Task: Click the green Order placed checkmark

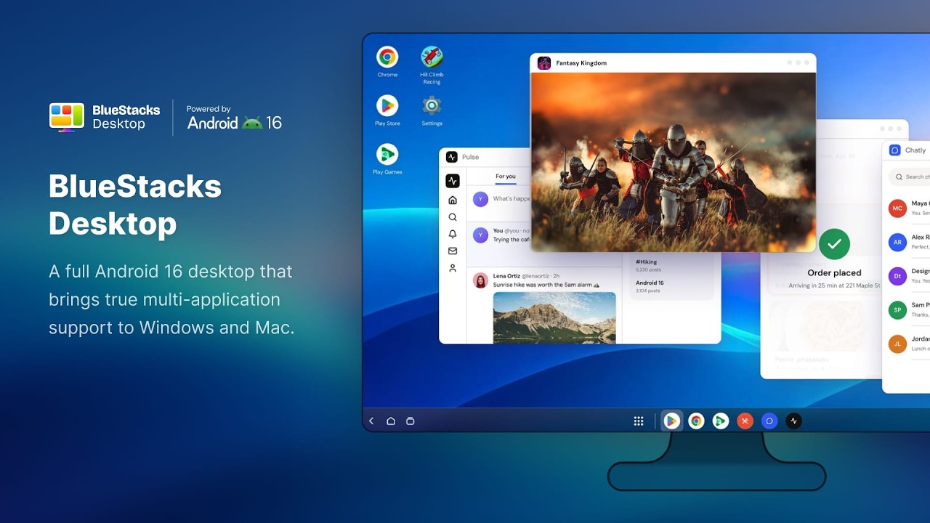Action: (x=834, y=244)
